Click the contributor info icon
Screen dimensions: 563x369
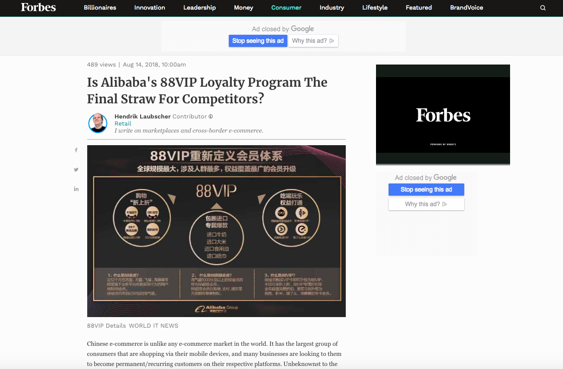tap(211, 116)
